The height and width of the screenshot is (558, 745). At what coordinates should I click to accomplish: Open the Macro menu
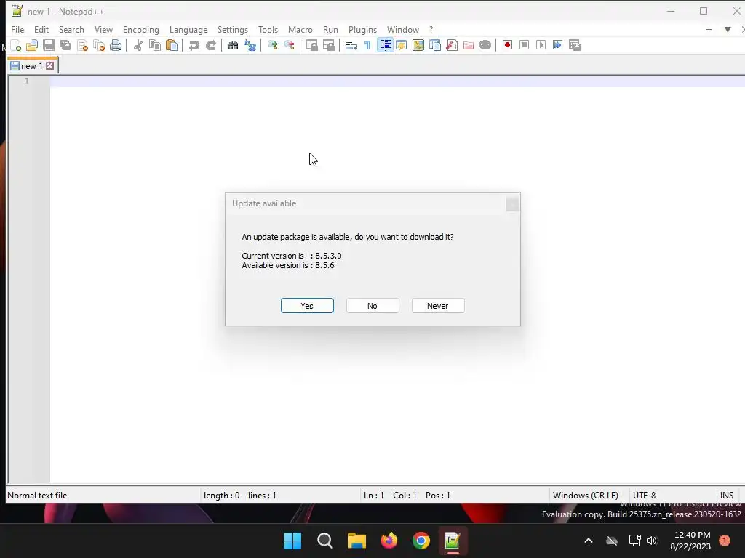[x=300, y=29]
